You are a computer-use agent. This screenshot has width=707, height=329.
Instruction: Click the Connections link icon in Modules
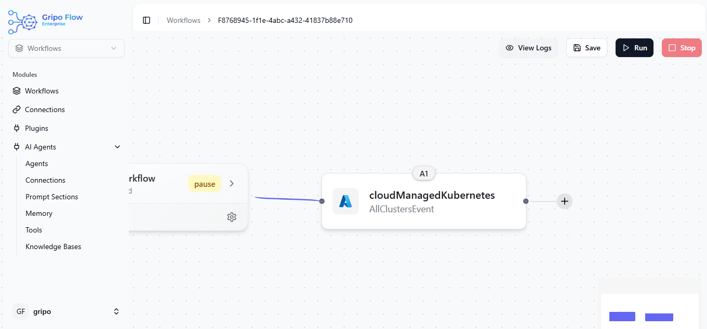[x=17, y=109]
